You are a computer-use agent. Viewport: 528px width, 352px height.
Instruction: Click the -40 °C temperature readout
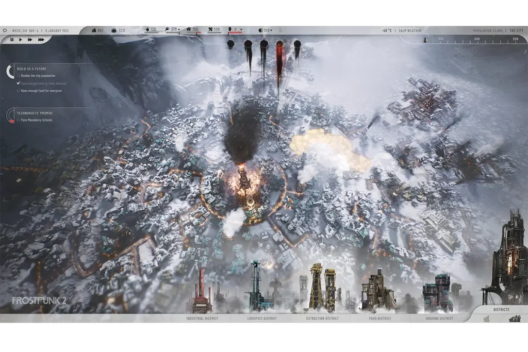pos(387,30)
